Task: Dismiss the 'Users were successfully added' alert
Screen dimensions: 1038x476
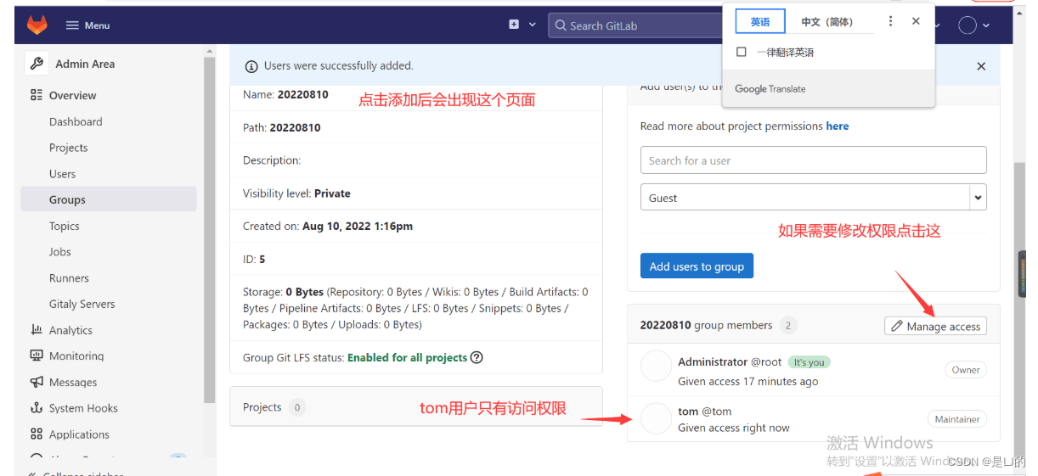Action: click(981, 66)
